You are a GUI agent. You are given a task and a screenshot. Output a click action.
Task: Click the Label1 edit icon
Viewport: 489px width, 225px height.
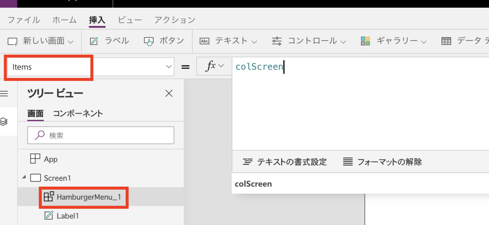49,216
